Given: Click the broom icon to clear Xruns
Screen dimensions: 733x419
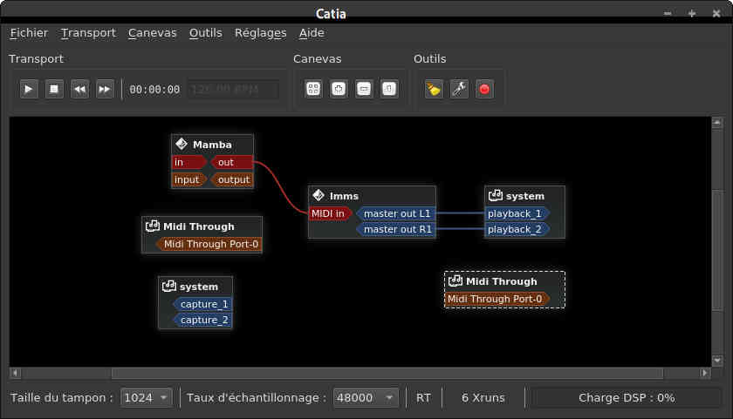Looking at the screenshot, I should (x=434, y=89).
